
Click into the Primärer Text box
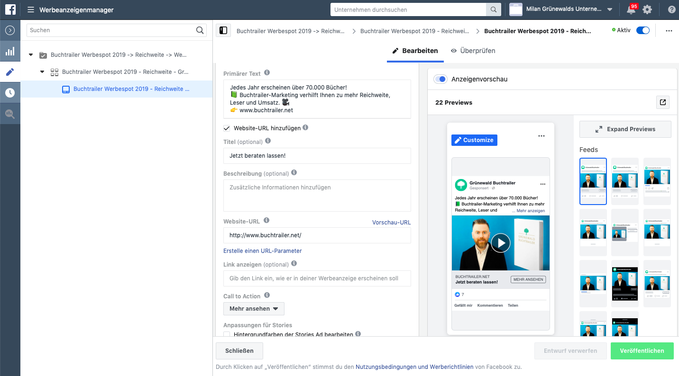click(317, 99)
